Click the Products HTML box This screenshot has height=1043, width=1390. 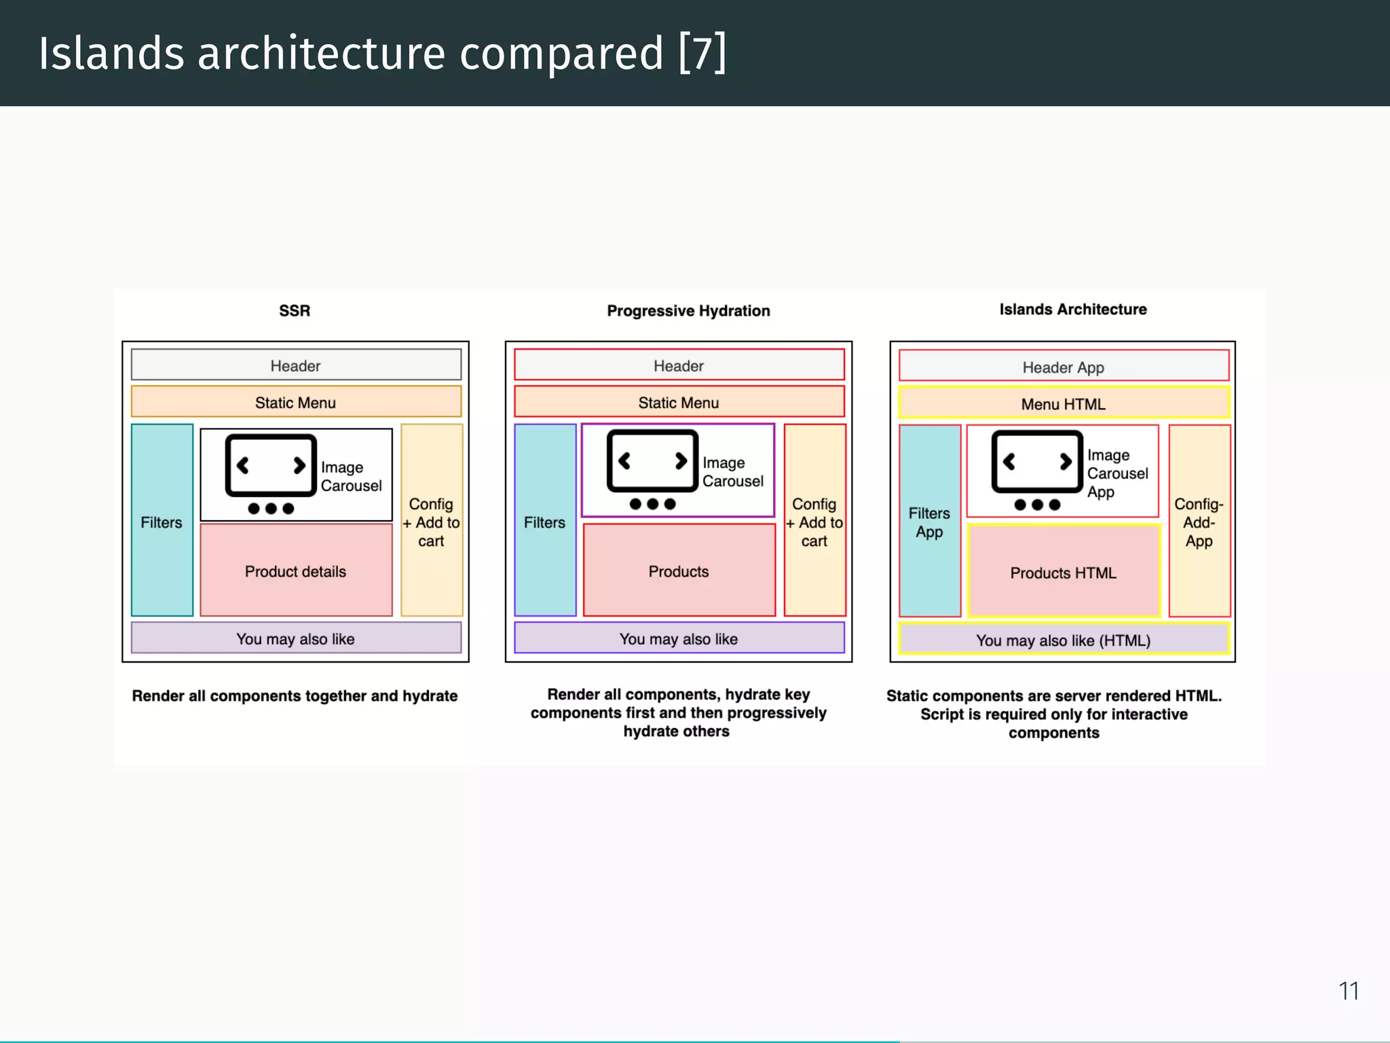click(1063, 572)
